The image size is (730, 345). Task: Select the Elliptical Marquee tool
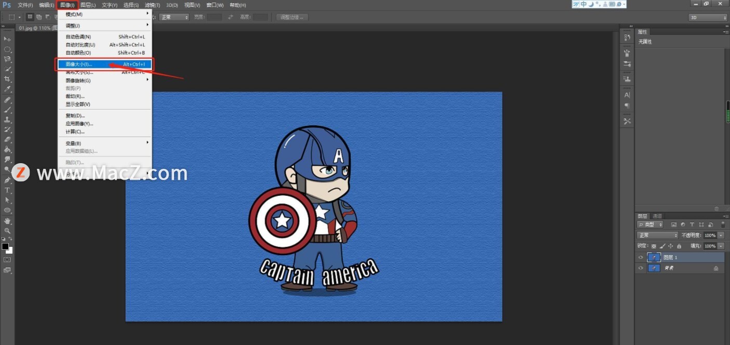[7, 49]
